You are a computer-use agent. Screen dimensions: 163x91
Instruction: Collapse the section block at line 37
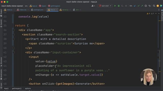(x=13, y=35)
